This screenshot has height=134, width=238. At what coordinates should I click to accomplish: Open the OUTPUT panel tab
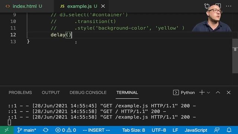point(51,93)
